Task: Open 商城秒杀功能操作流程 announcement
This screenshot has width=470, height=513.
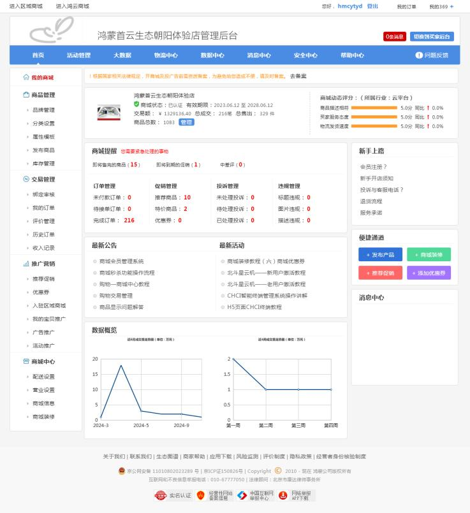Action: (127, 273)
